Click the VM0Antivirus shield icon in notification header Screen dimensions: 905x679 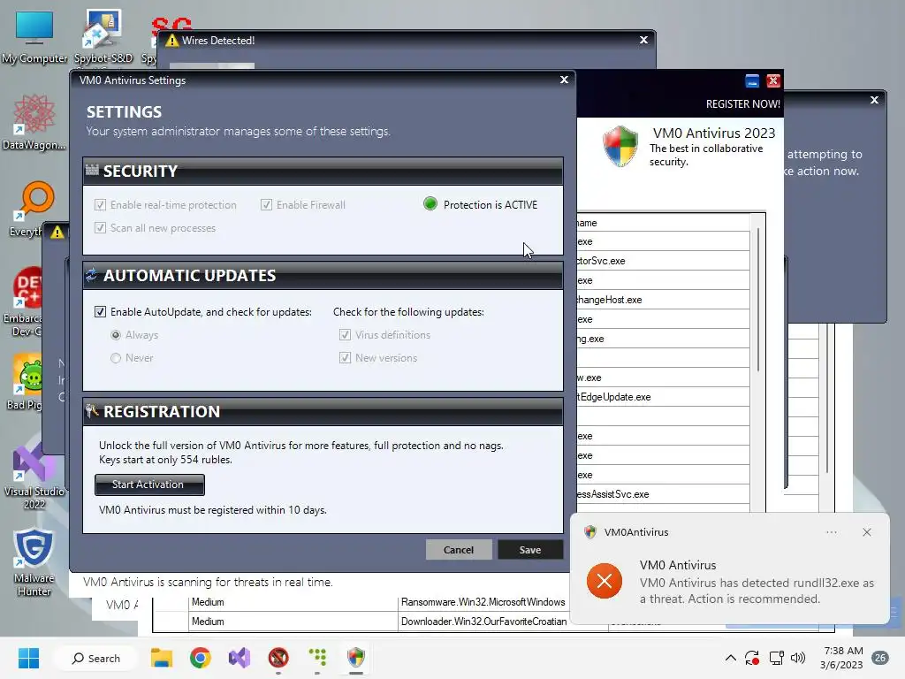point(589,532)
